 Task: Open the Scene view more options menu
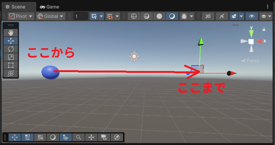268,7
